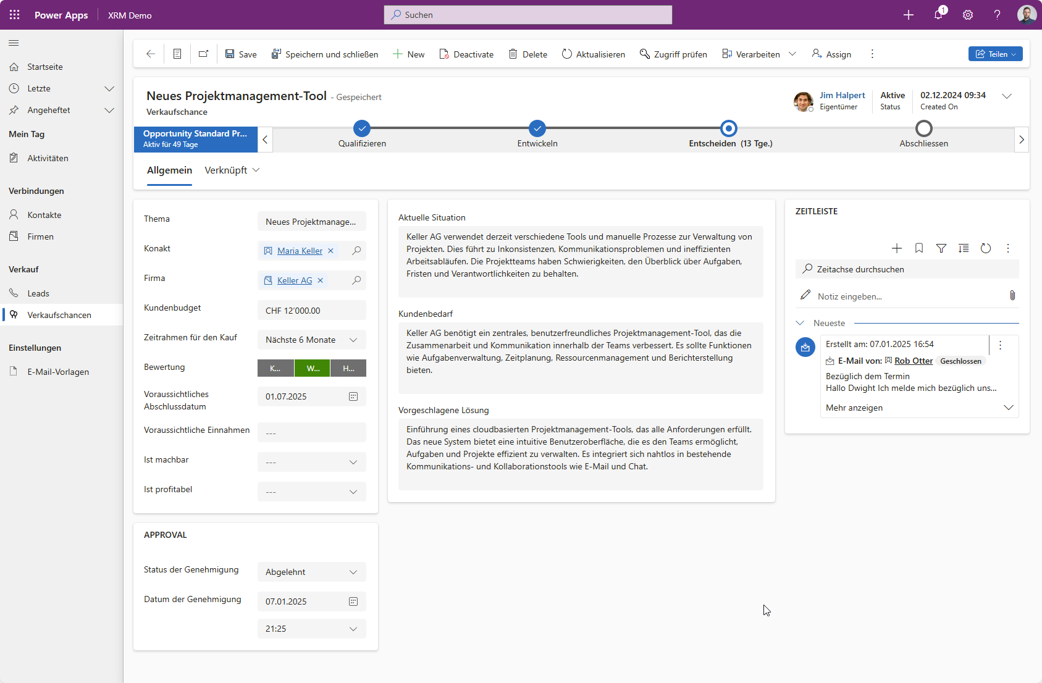
Task: Expand the header fields chevron
Action: [1007, 96]
